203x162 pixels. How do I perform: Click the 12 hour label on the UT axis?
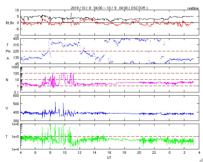(80, 153)
